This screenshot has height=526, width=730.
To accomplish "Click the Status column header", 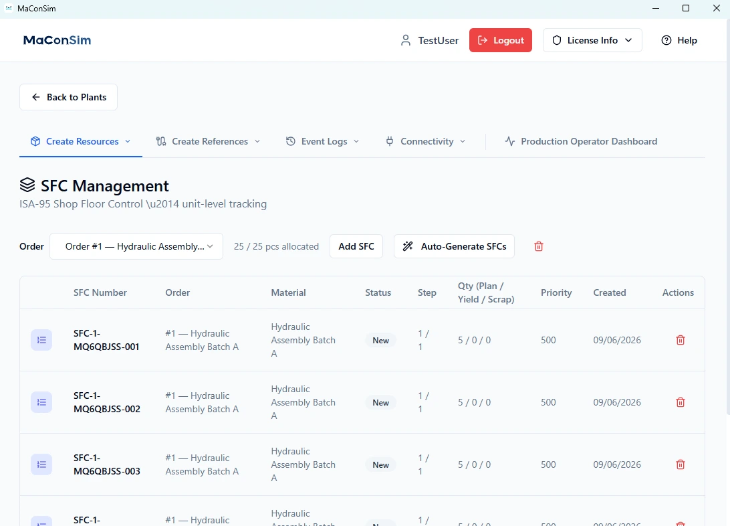I will (x=378, y=292).
